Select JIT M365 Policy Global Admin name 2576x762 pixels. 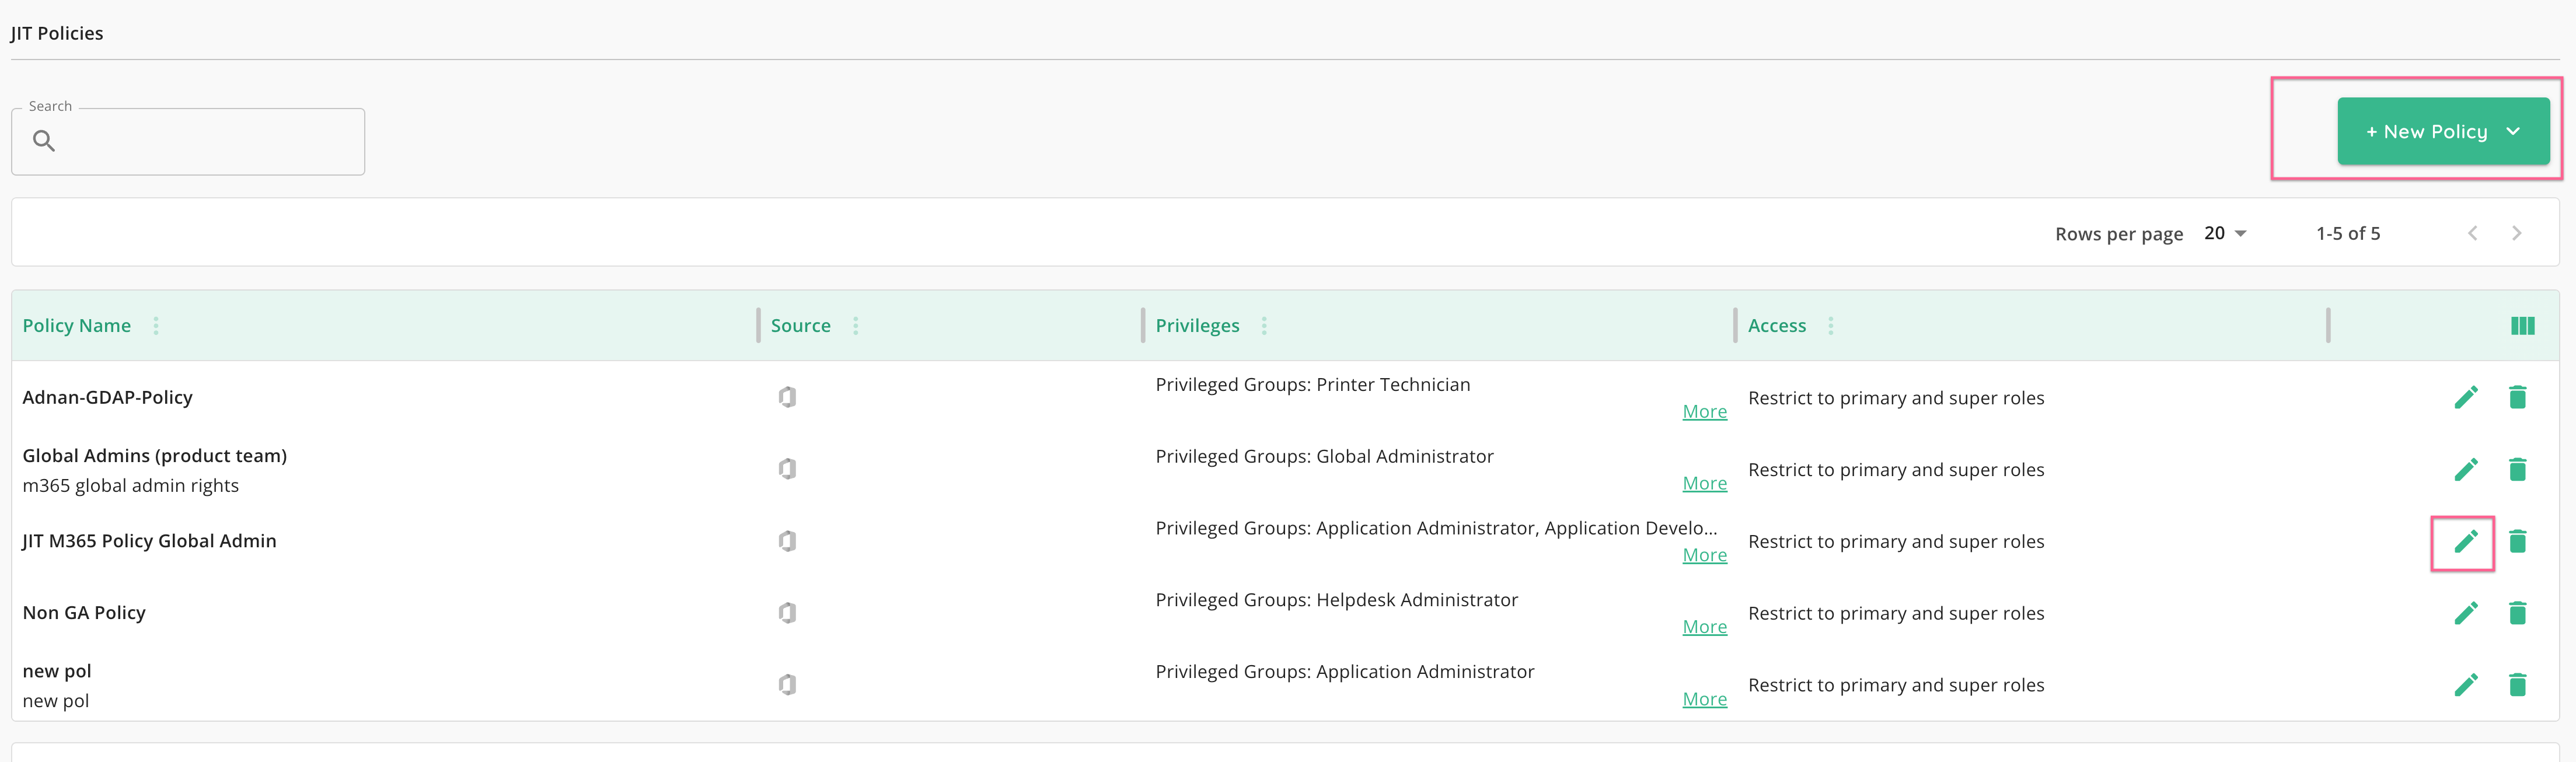(x=150, y=541)
